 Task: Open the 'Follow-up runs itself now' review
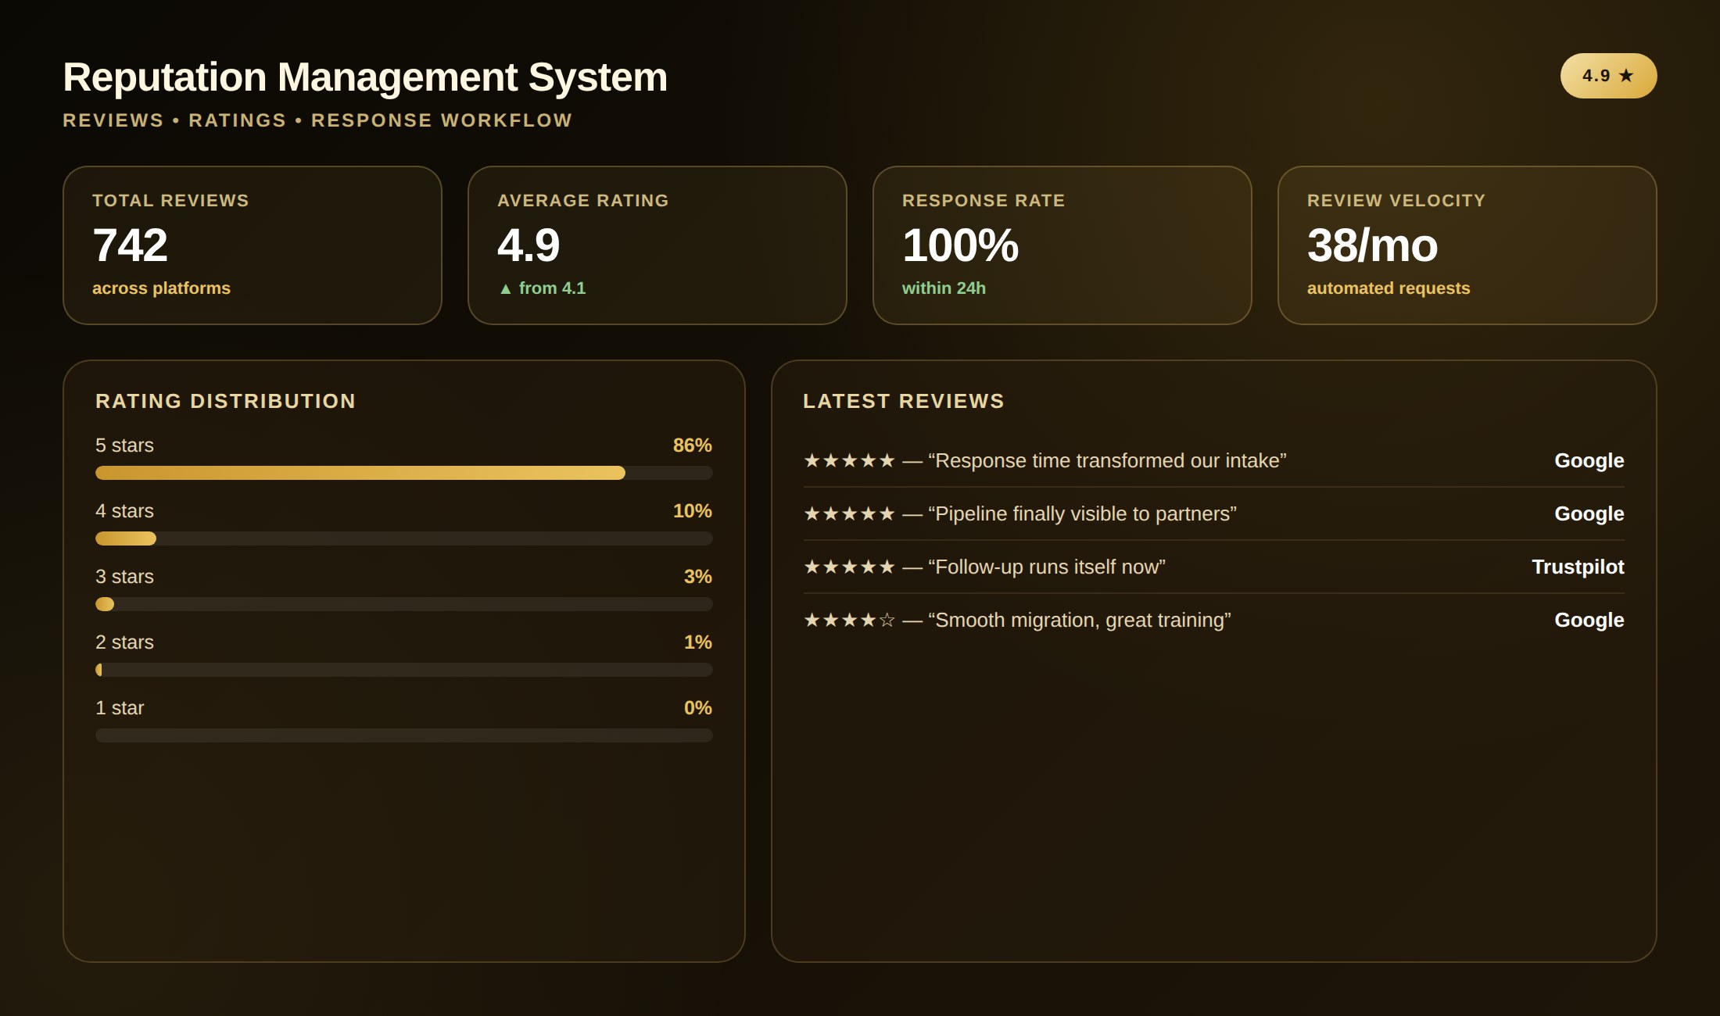click(x=1213, y=567)
